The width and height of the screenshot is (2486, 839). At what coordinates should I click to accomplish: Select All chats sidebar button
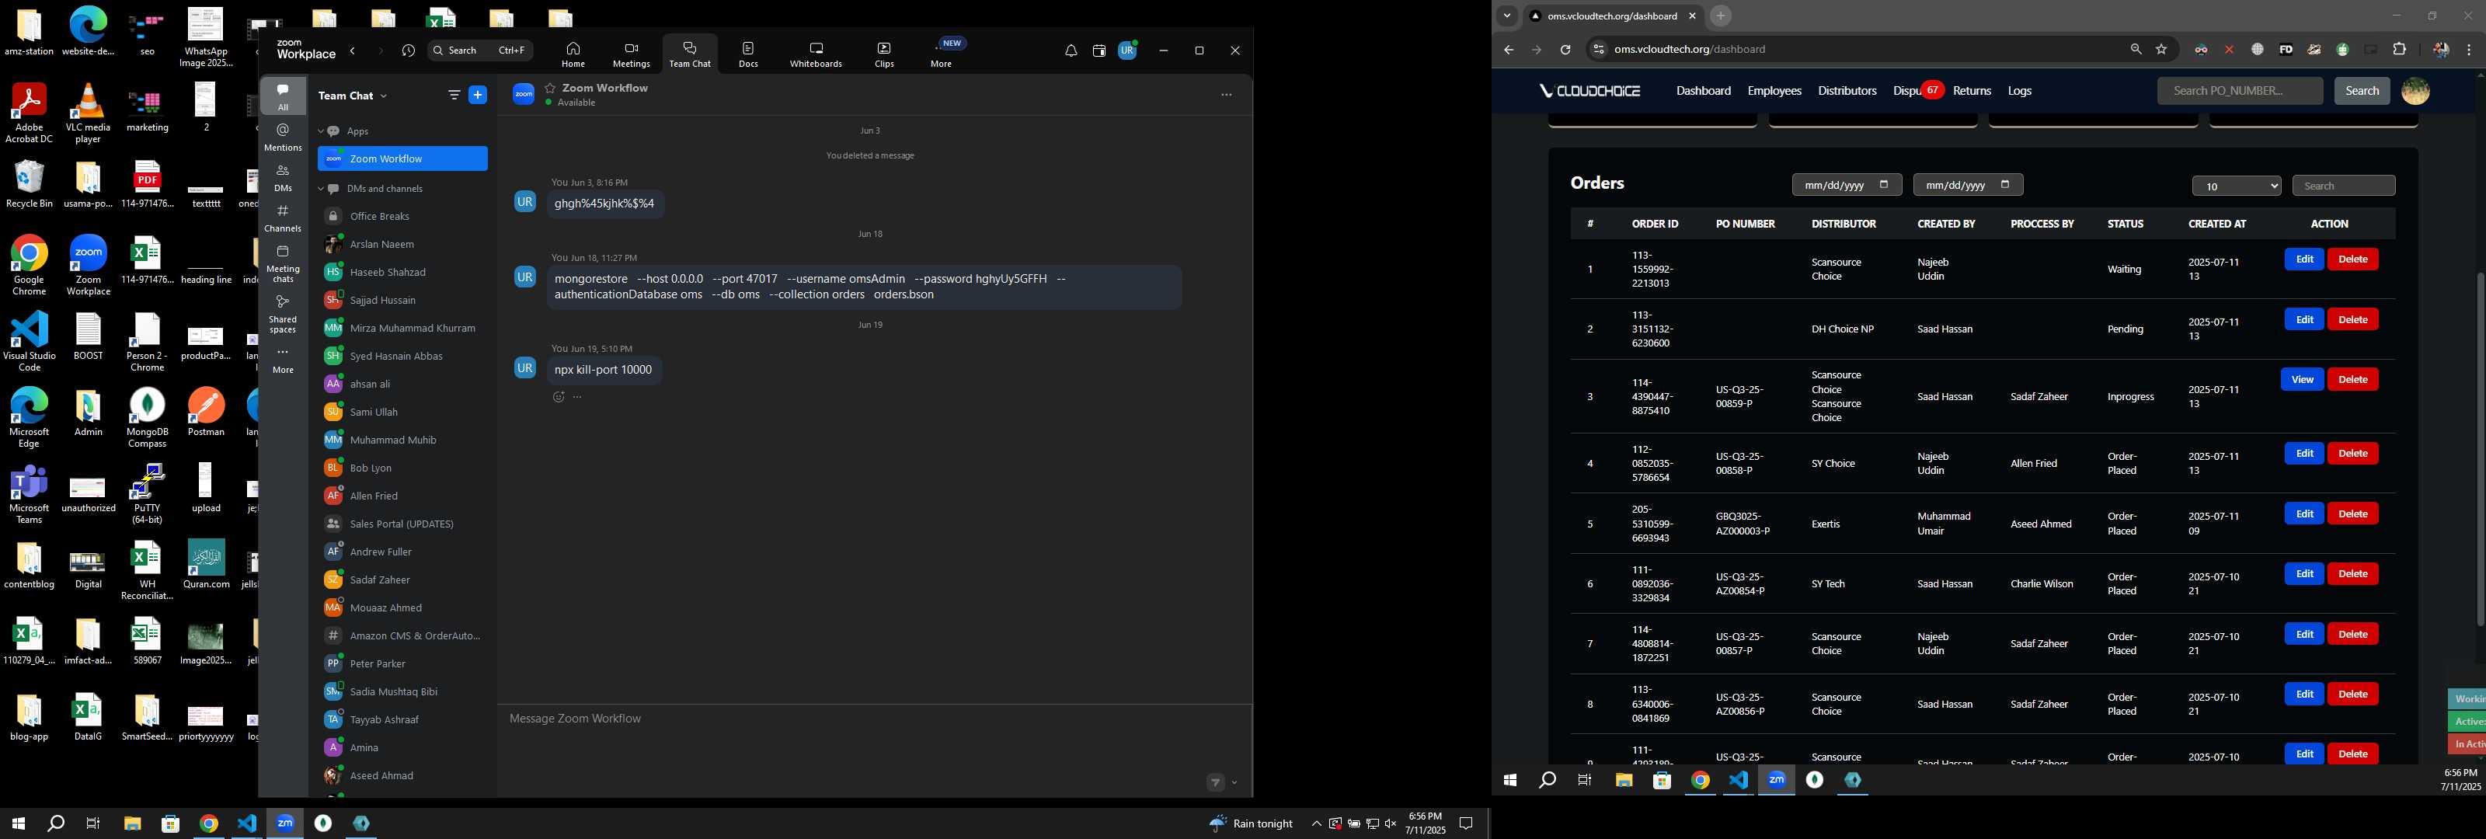(283, 96)
